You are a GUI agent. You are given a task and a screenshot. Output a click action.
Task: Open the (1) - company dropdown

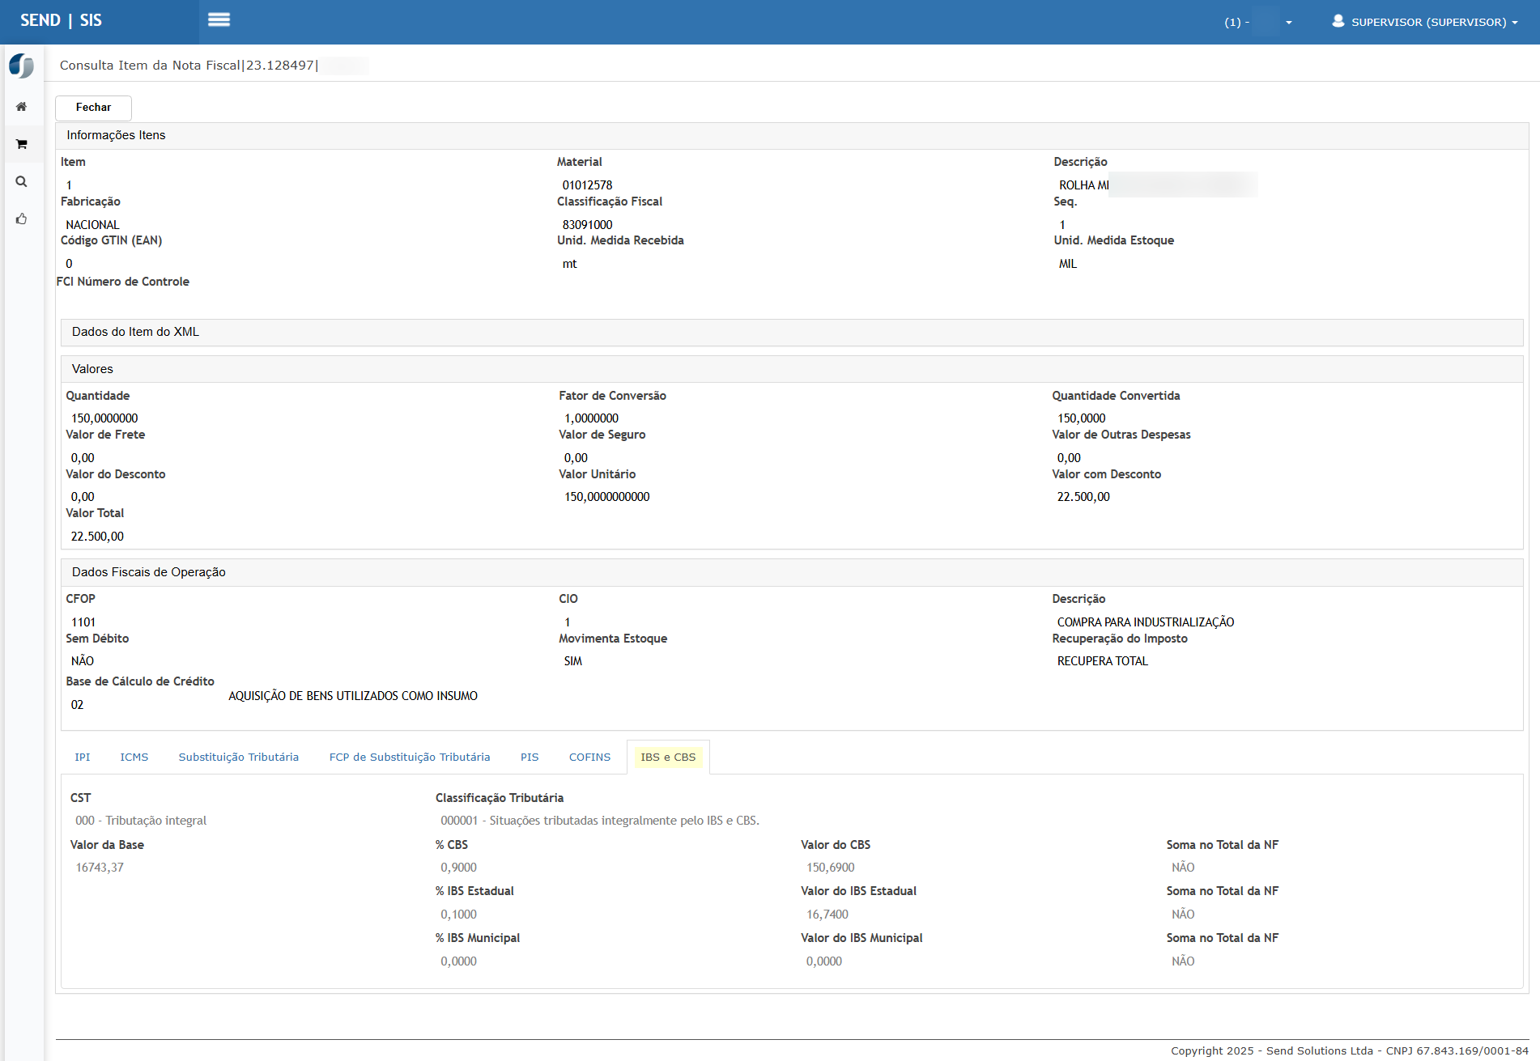pos(1257,22)
